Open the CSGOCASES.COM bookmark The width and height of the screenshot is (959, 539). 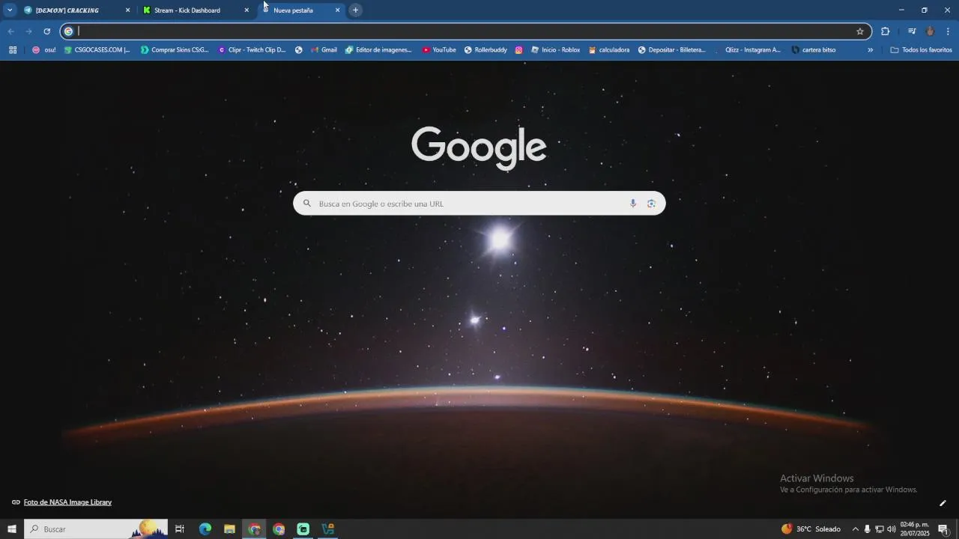(97, 50)
